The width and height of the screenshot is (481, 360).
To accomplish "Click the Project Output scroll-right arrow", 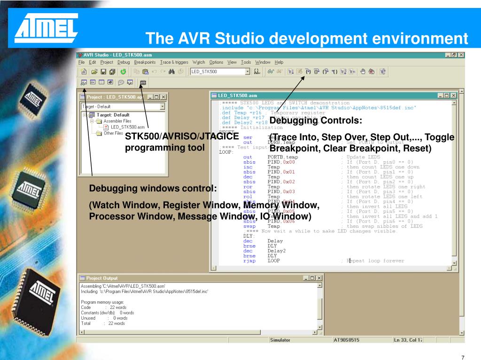I will click(x=315, y=332).
